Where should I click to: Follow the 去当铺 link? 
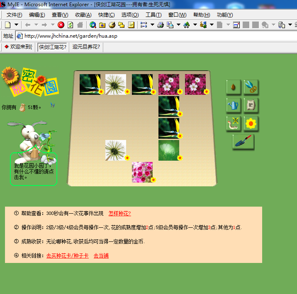click(x=101, y=256)
